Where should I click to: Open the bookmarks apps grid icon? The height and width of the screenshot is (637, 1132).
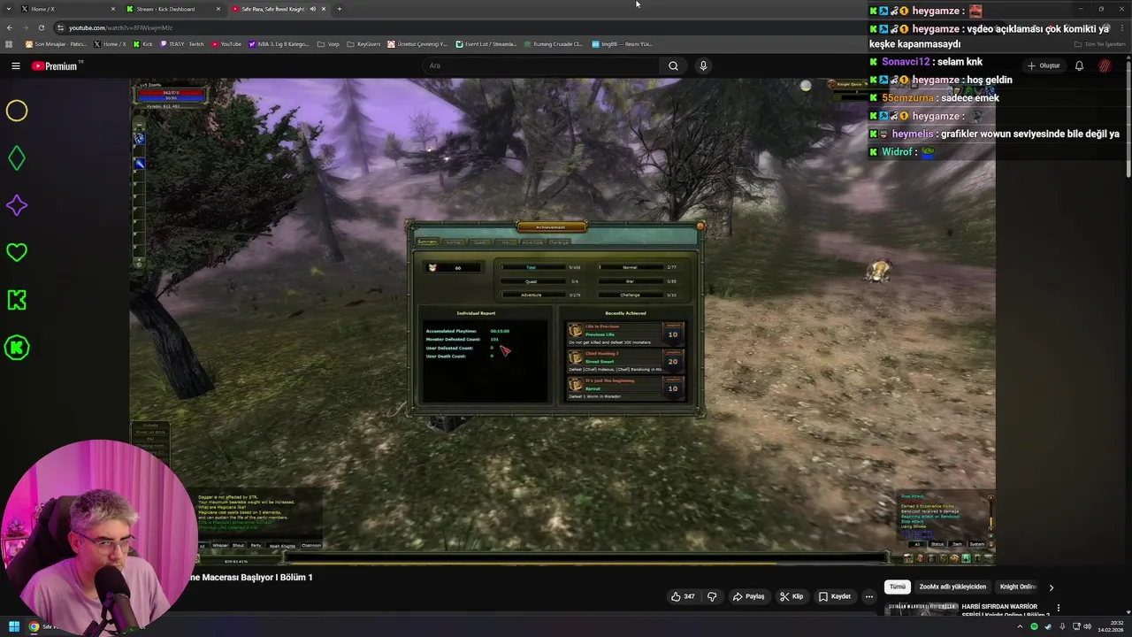point(9,43)
